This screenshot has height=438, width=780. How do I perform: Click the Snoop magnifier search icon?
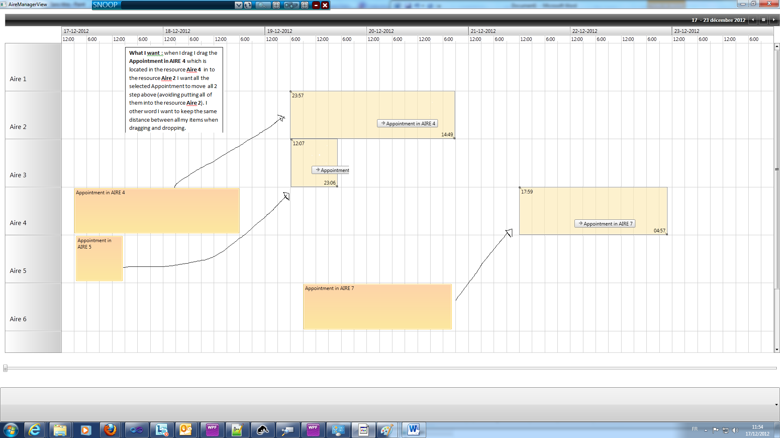(x=262, y=5)
